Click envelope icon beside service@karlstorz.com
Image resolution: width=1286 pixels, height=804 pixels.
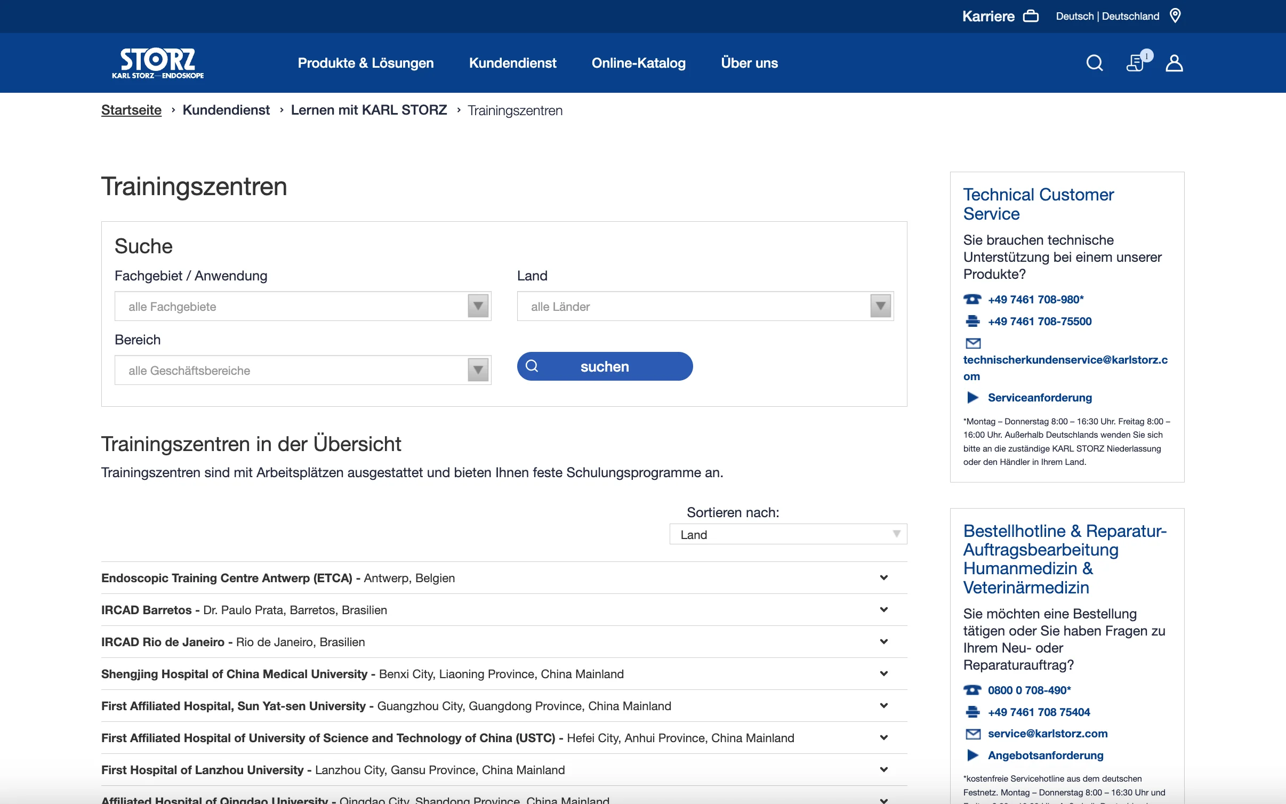click(x=973, y=734)
